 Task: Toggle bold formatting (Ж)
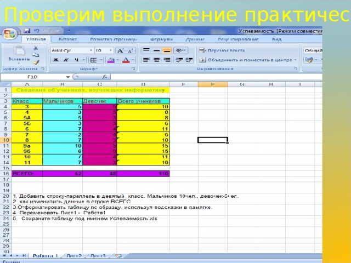[56, 60]
